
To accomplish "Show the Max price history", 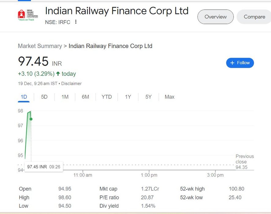I will click(x=170, y=97).
